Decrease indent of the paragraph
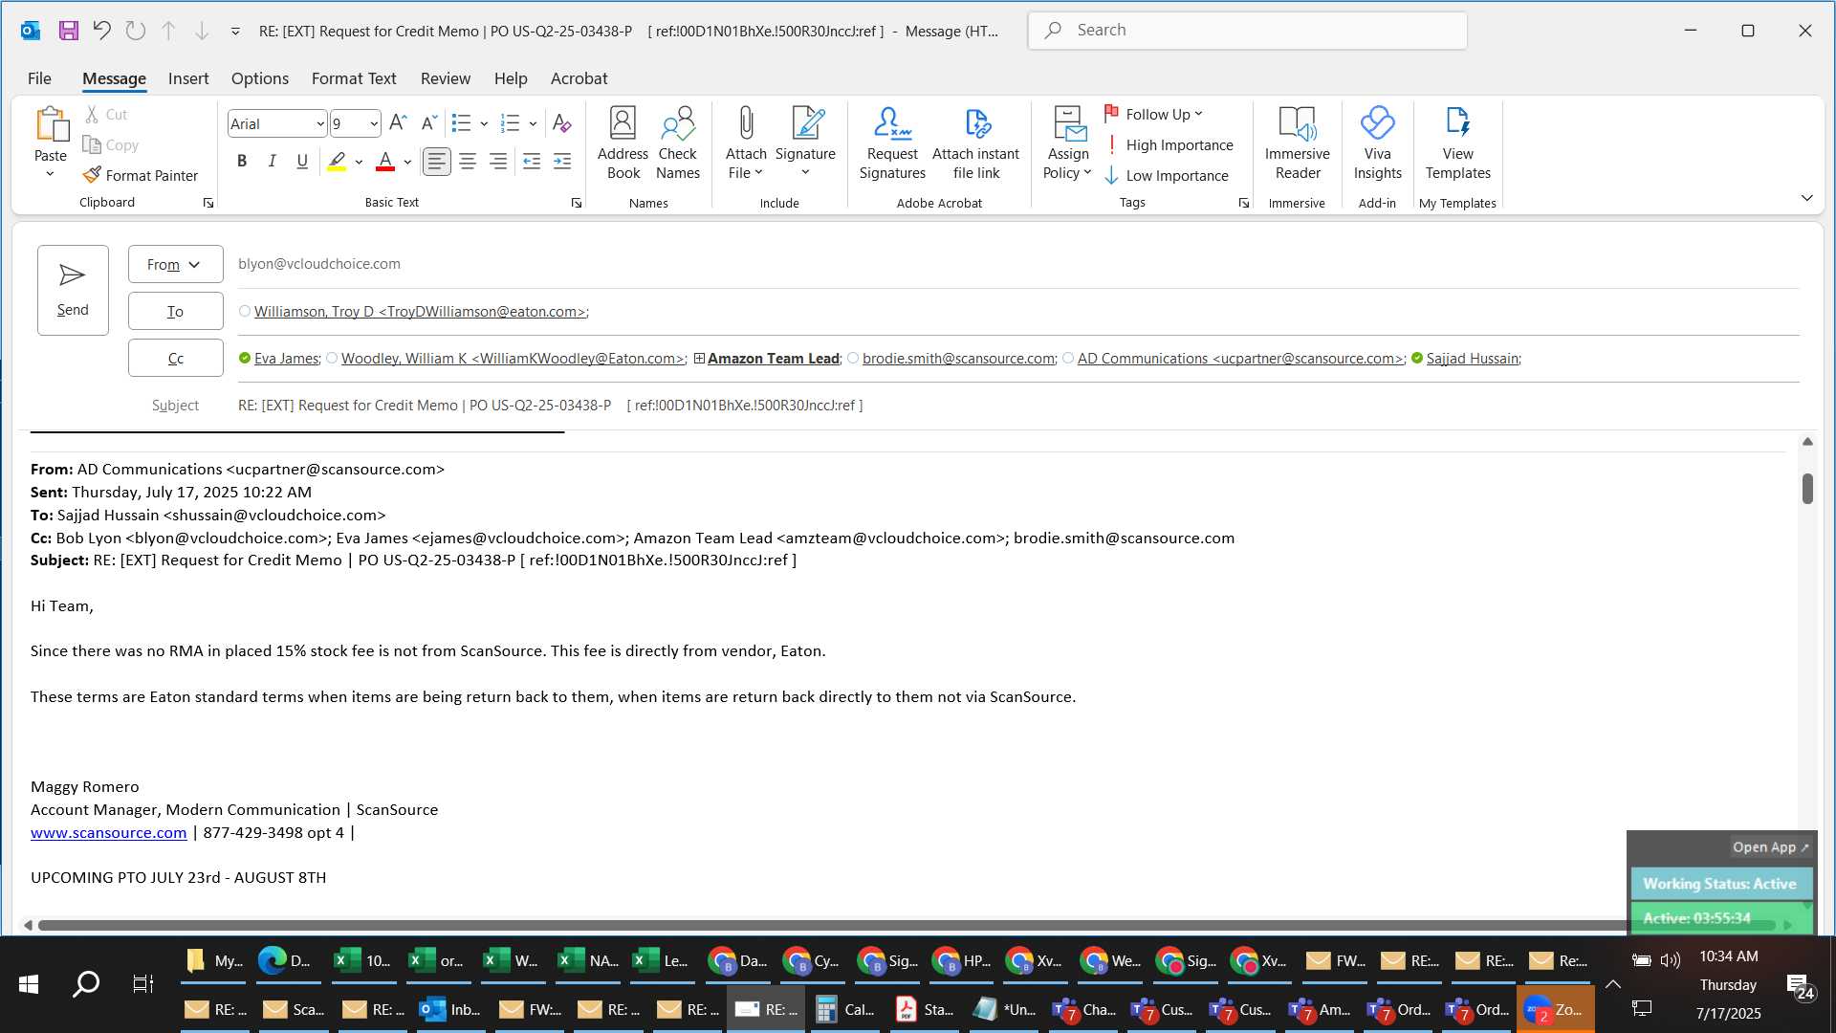1836x1033 pixels. coord(532,162)
